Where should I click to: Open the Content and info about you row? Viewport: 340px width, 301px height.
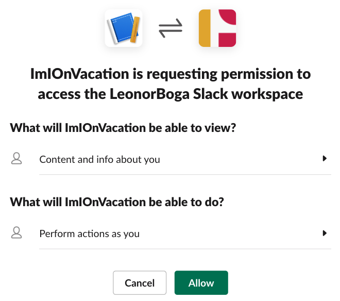coord(171,159)
